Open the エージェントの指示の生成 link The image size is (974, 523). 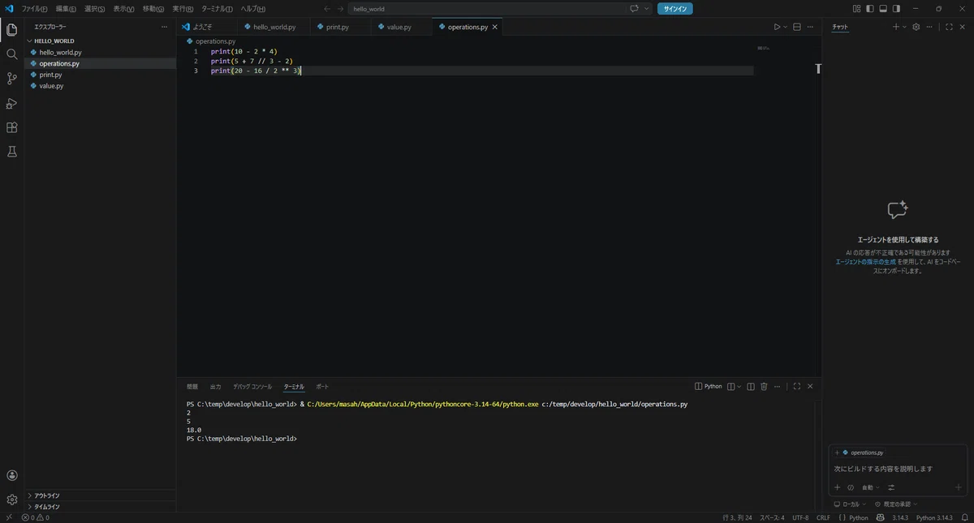pyautogui.click(x=865, y=262)
